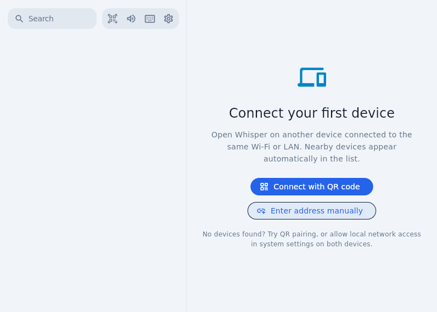
Task: Click the 'Open Whisper on another device' description
Action: (x=312, y=147)
